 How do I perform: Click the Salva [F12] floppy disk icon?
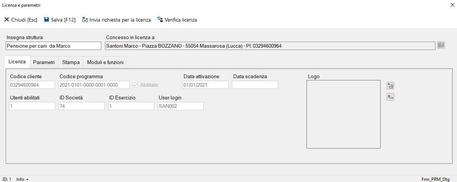[x=47, y=20]
